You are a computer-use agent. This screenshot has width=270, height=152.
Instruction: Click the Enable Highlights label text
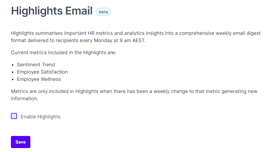point(40,117)
